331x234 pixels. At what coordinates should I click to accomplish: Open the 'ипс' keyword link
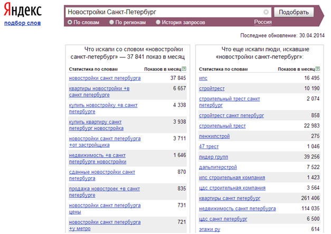(x=203, y=78)
